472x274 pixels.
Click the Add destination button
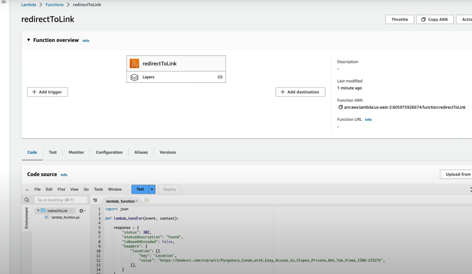tap(300, 92)
